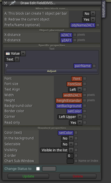Open the Value dropdown arrow

point(23,54)
